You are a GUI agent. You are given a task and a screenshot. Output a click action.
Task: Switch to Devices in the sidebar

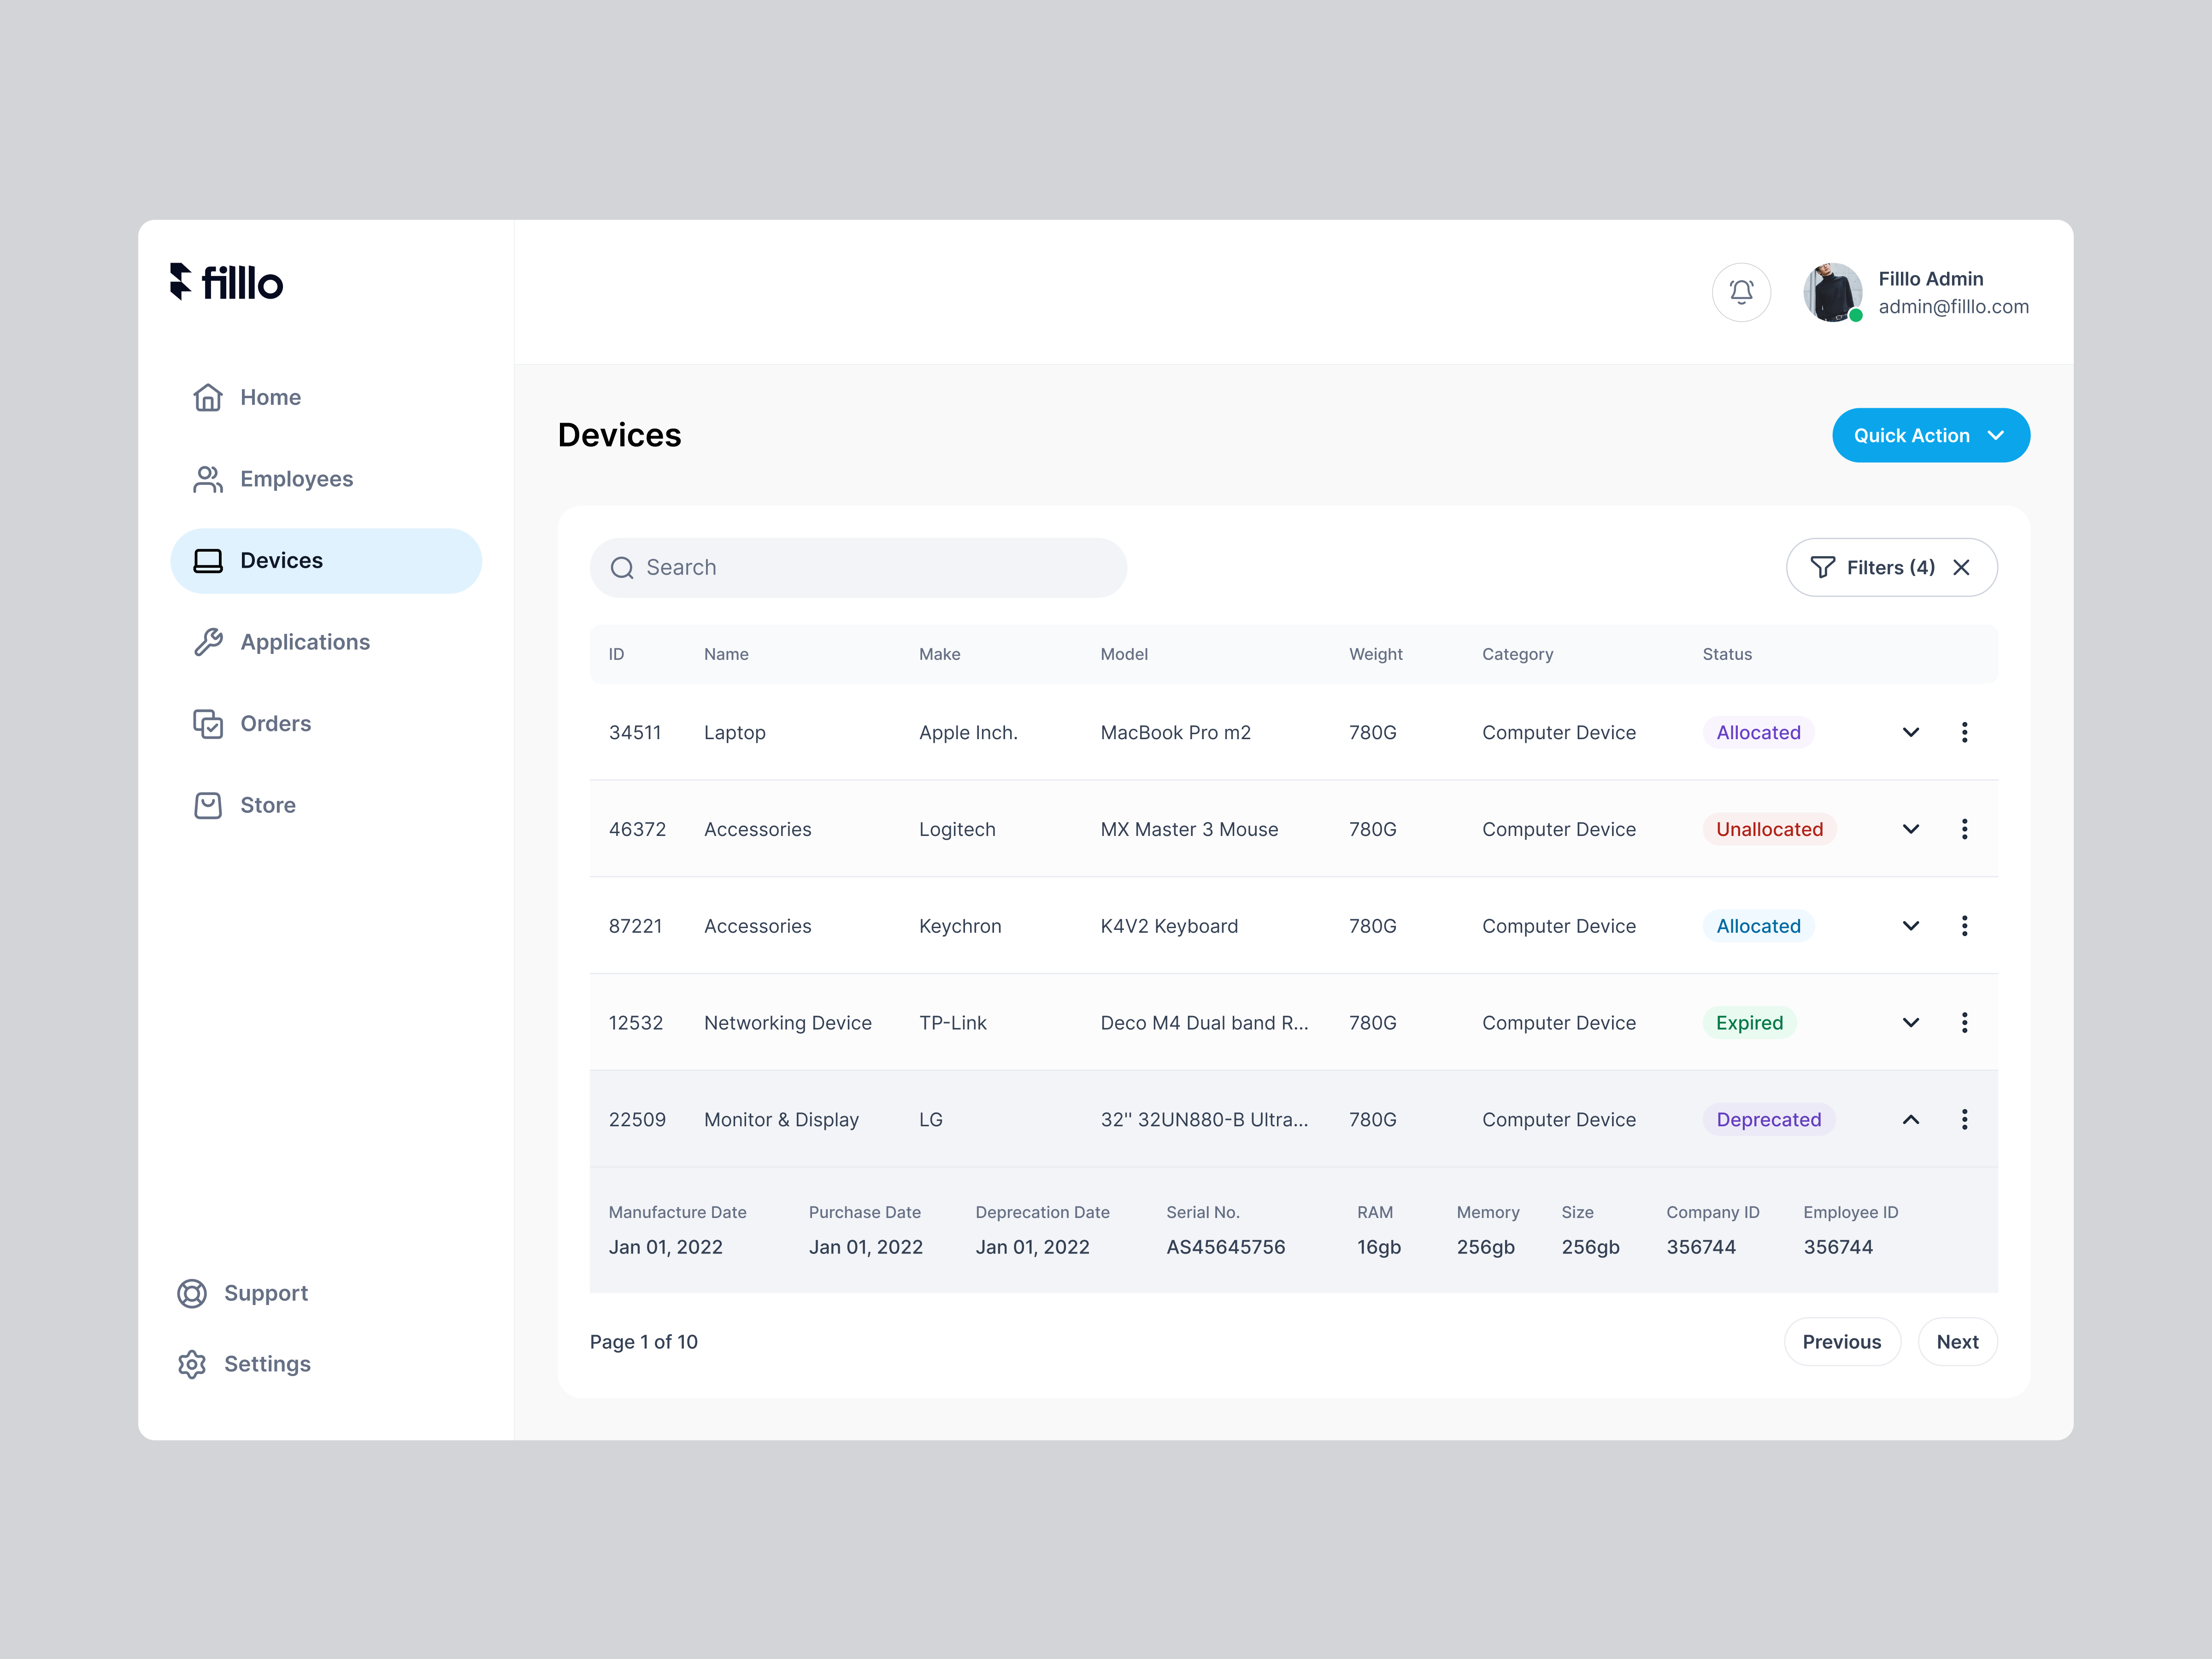coord(281,560)
